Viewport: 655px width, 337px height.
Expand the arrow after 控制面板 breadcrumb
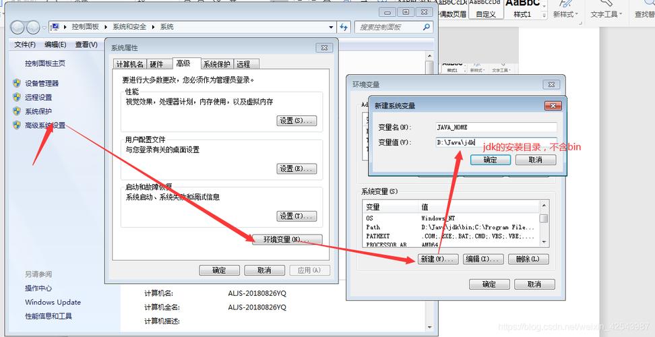[x=106, y=27]
